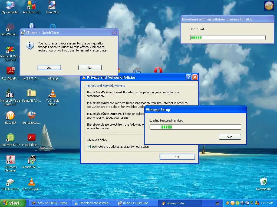This screenshot has width=277, height=207.
Task: Click the BitComet orange tray icon
Action: [x=232, y=203]
